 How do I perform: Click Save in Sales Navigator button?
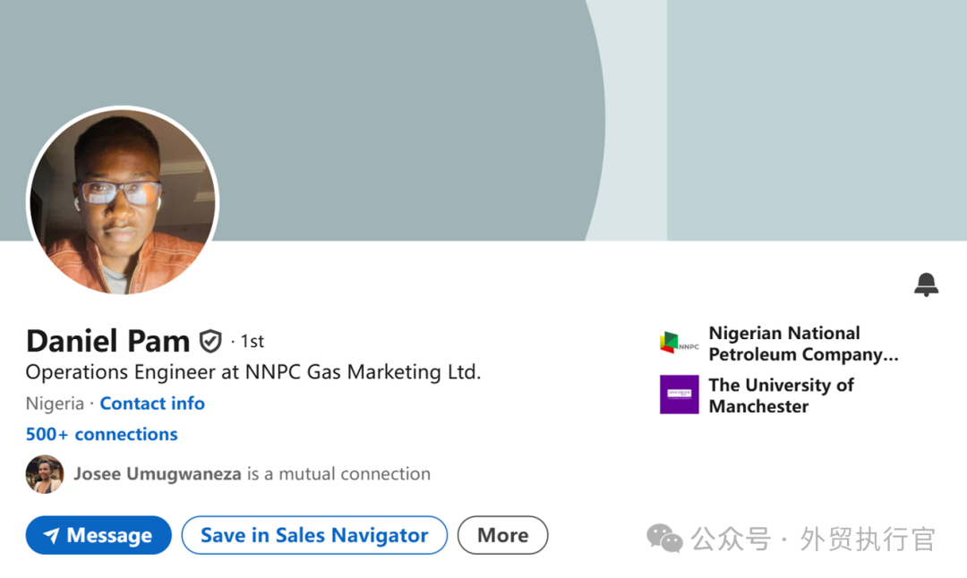tap(314, 535)
